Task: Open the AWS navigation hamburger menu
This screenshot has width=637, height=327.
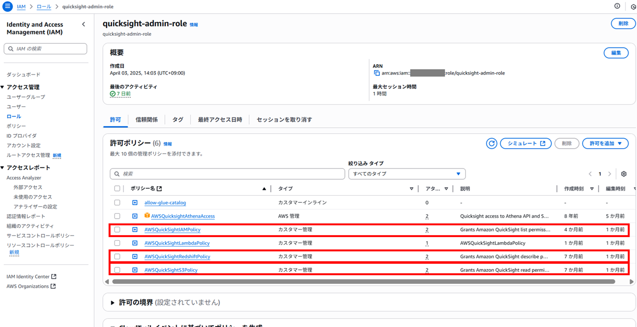Action: 7,6
